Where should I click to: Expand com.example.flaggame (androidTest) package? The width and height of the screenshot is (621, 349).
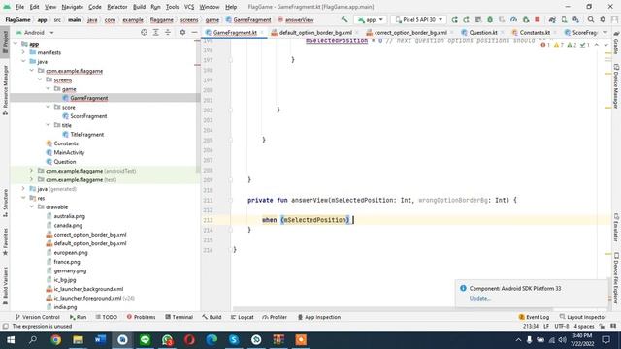(x=31, y=171)
